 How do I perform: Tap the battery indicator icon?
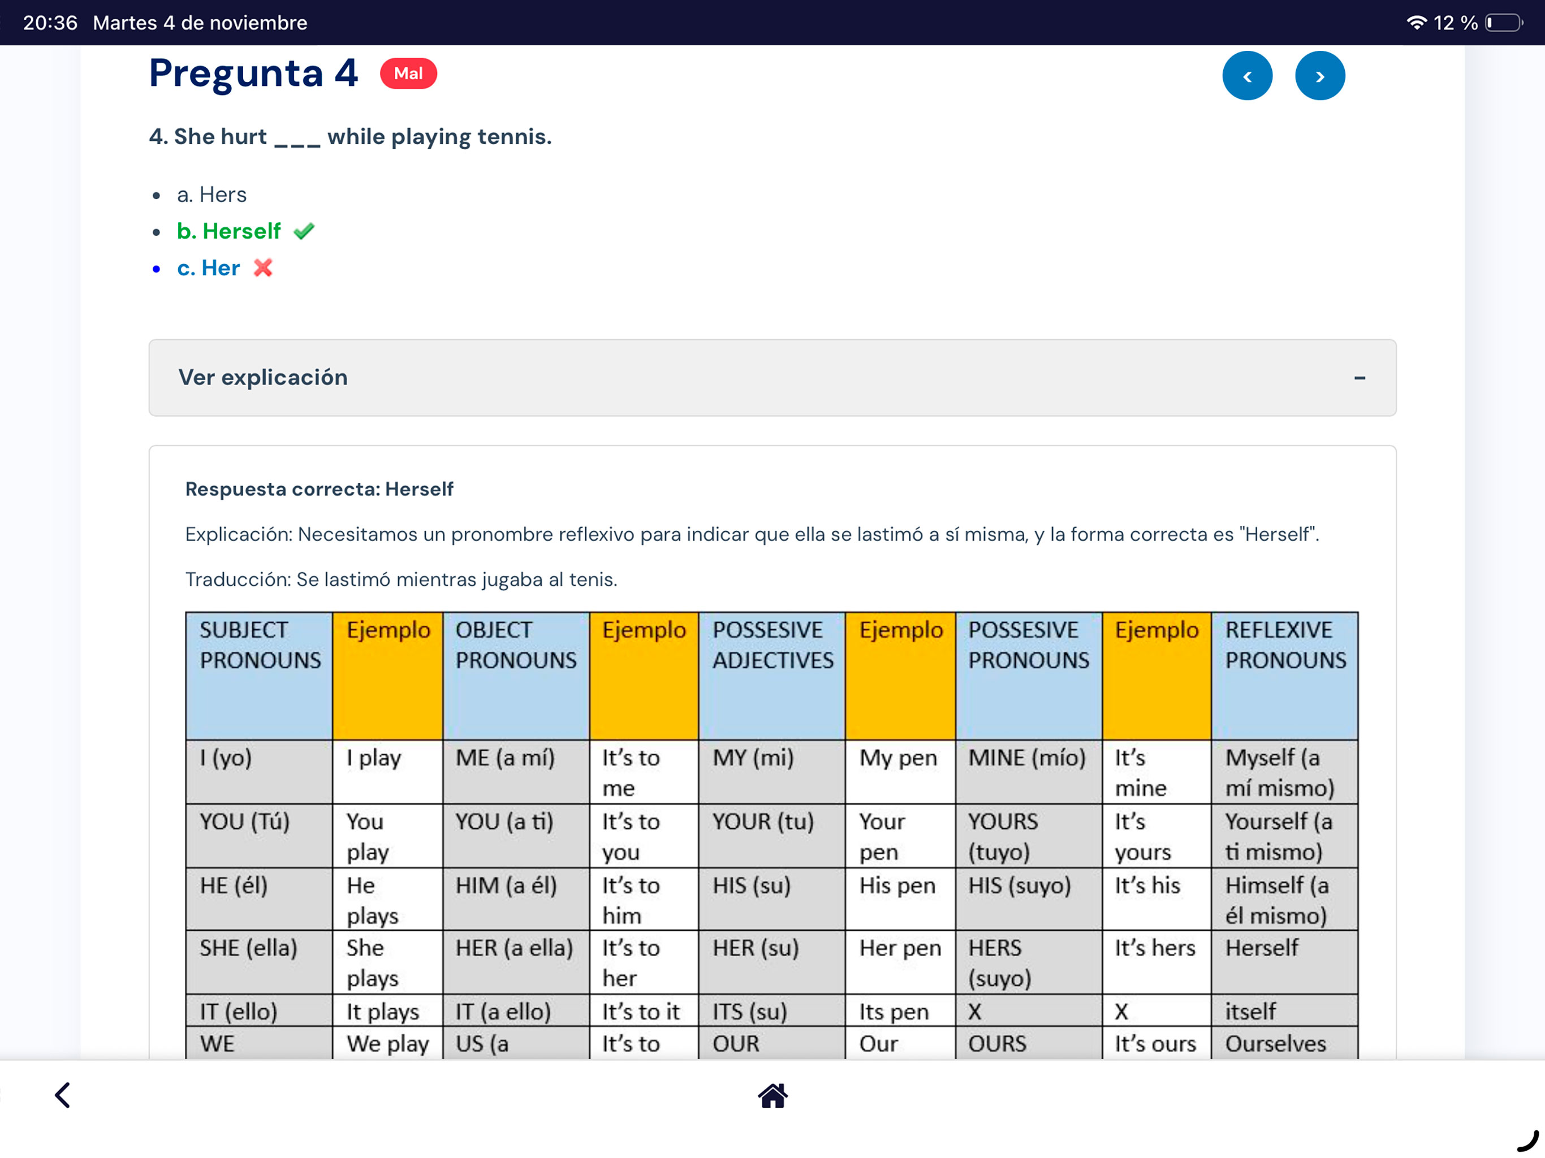point(1504,23)
